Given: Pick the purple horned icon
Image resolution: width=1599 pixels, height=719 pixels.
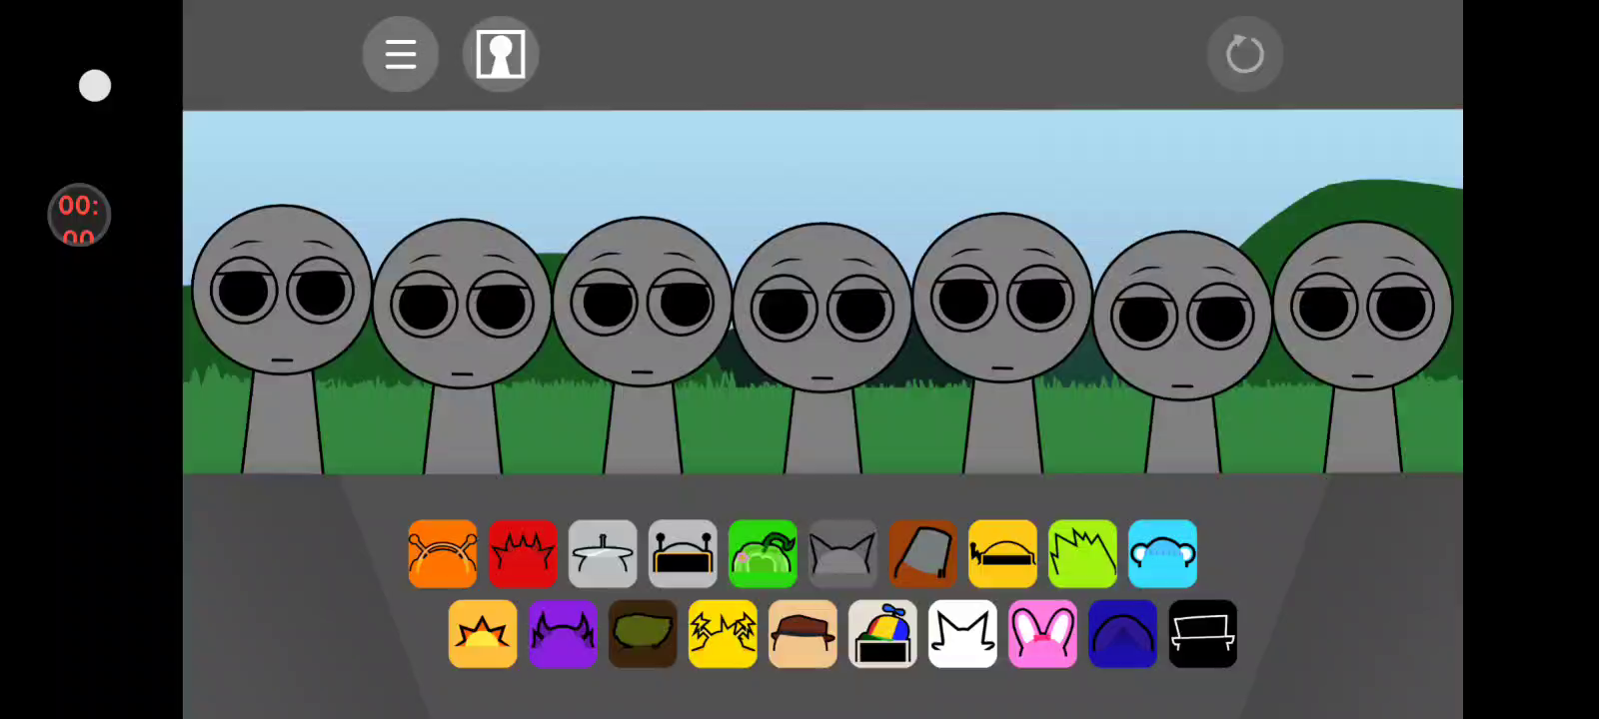Looking at the screenshot, I should [563, 634].
